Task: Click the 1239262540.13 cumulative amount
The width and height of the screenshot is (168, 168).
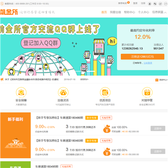Action: pyautogui.click(x=132, y=49)
